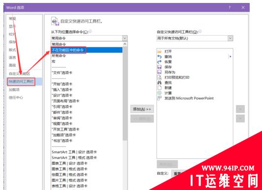Screen dimensions: 262x190
Task: Click the Find (查找) binoculars icon
Action: [160, 82]
